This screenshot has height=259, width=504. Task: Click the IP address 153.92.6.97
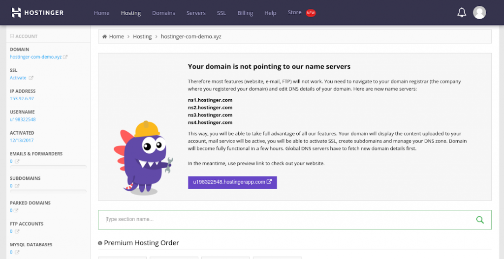pyautogui.click(x=22, y=98)
